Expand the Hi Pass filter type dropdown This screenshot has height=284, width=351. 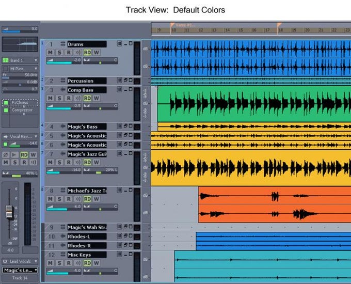(x=36, y=69)
